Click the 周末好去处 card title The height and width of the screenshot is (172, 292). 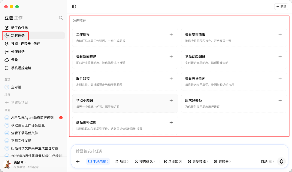(x=193, y=100)
